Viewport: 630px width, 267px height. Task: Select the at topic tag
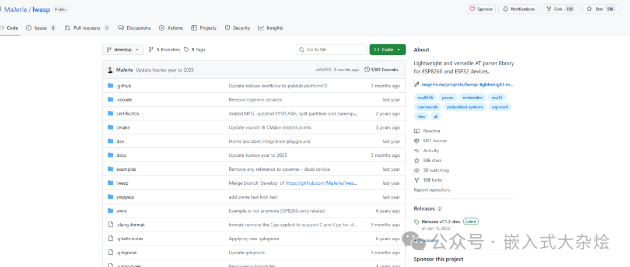pyautogui.click(x=436, y=117)
